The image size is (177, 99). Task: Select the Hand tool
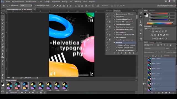click(2, 75)
